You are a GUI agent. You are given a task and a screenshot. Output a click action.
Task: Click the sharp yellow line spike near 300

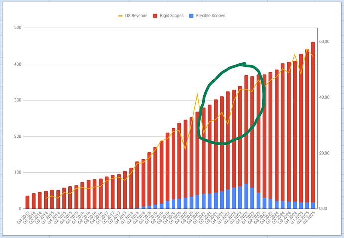pos(198,94)
